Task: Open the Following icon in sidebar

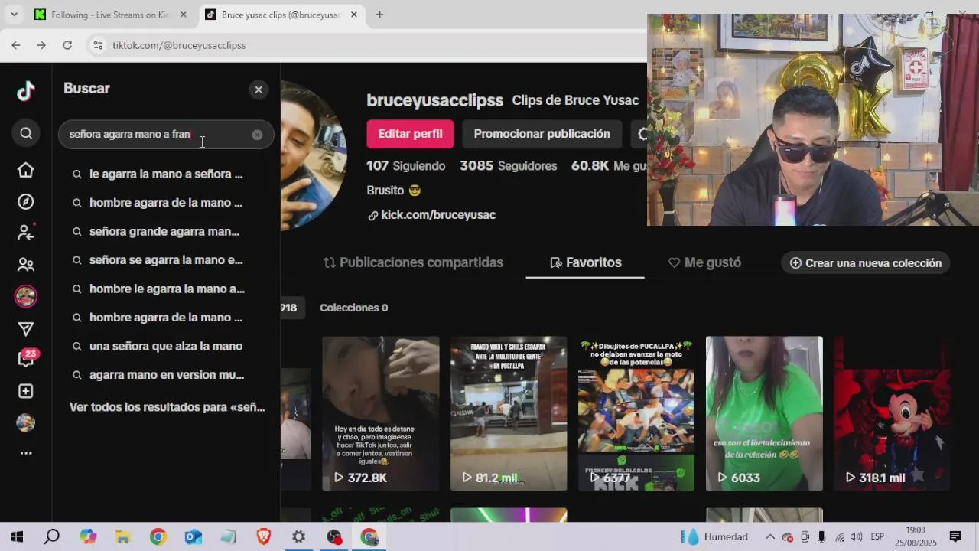Action: click(x=26, y=233)
